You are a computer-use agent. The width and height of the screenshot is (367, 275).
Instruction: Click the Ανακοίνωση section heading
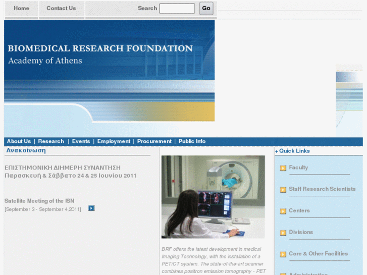26,150
